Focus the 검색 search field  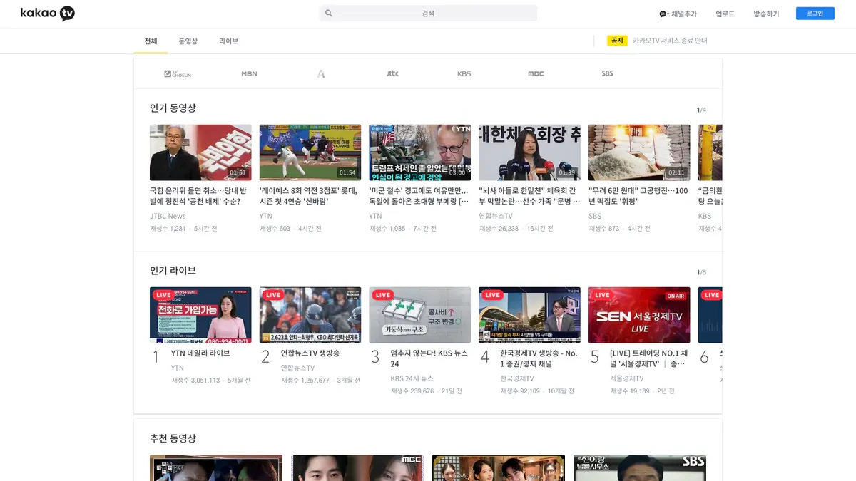(428, 14)
